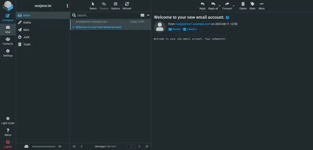
Task: Expand the Reply all dropdown arrow
Action: pos(220,6)
